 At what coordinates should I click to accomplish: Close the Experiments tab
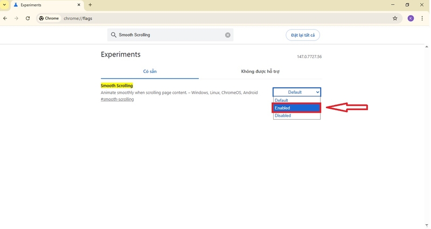(x=79, y=5)
